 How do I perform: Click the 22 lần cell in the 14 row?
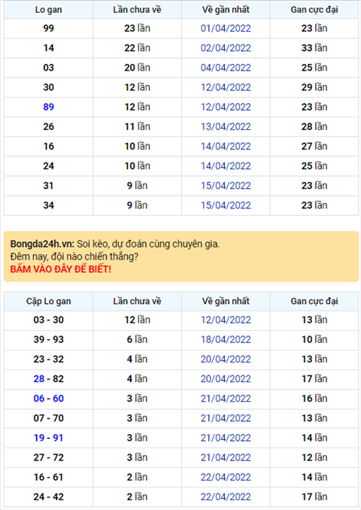137,48
